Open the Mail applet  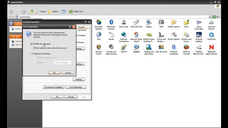point(99,36)
